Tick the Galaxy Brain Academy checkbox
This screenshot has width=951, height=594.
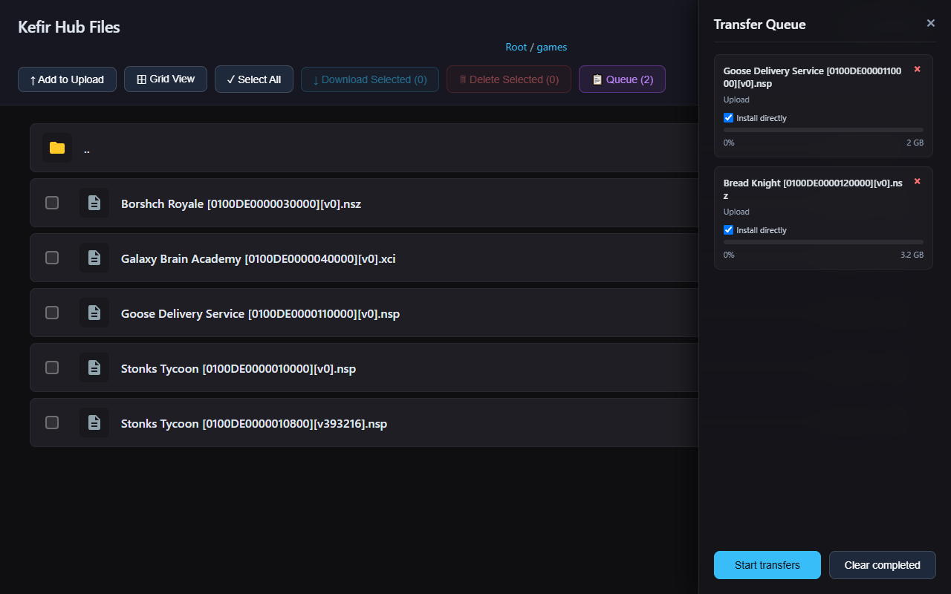pos(52,258)
